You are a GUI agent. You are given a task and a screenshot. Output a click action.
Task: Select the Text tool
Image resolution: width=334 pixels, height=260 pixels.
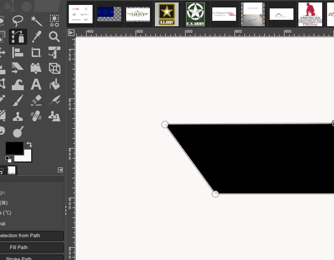click(36, 84)
